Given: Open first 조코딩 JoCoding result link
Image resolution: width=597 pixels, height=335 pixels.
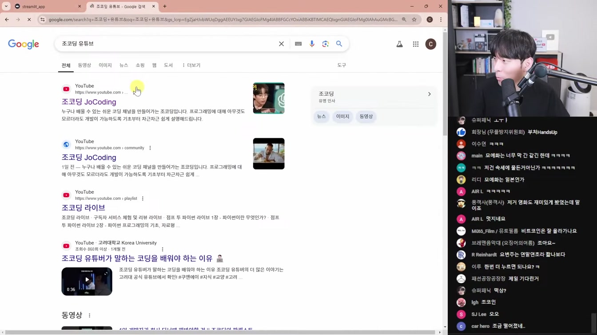Looking at the screenshot, I should [89, 102].
